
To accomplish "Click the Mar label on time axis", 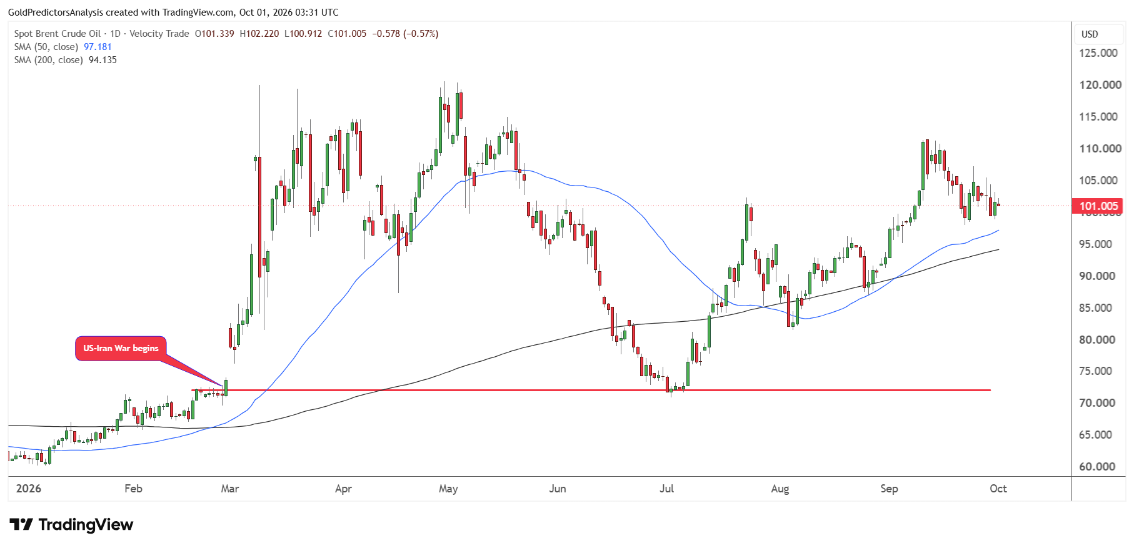I will (x=230, y=489).
